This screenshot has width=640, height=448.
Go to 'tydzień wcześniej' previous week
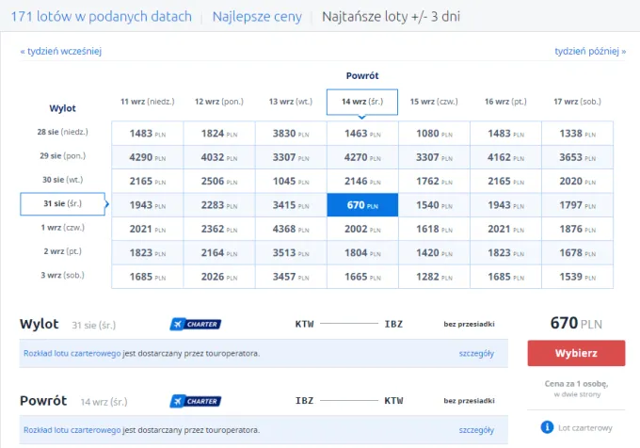pyautogui.click(x=60, y=51)
